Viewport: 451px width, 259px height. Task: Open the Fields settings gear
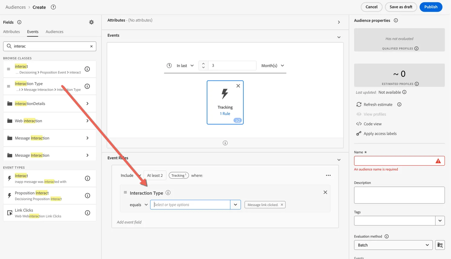coord(91,22)
